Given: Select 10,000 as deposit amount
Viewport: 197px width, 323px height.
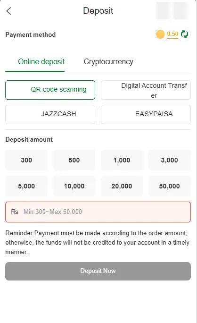Looking at the screenshot, I should pyautogui.click(x=74, y=186).
